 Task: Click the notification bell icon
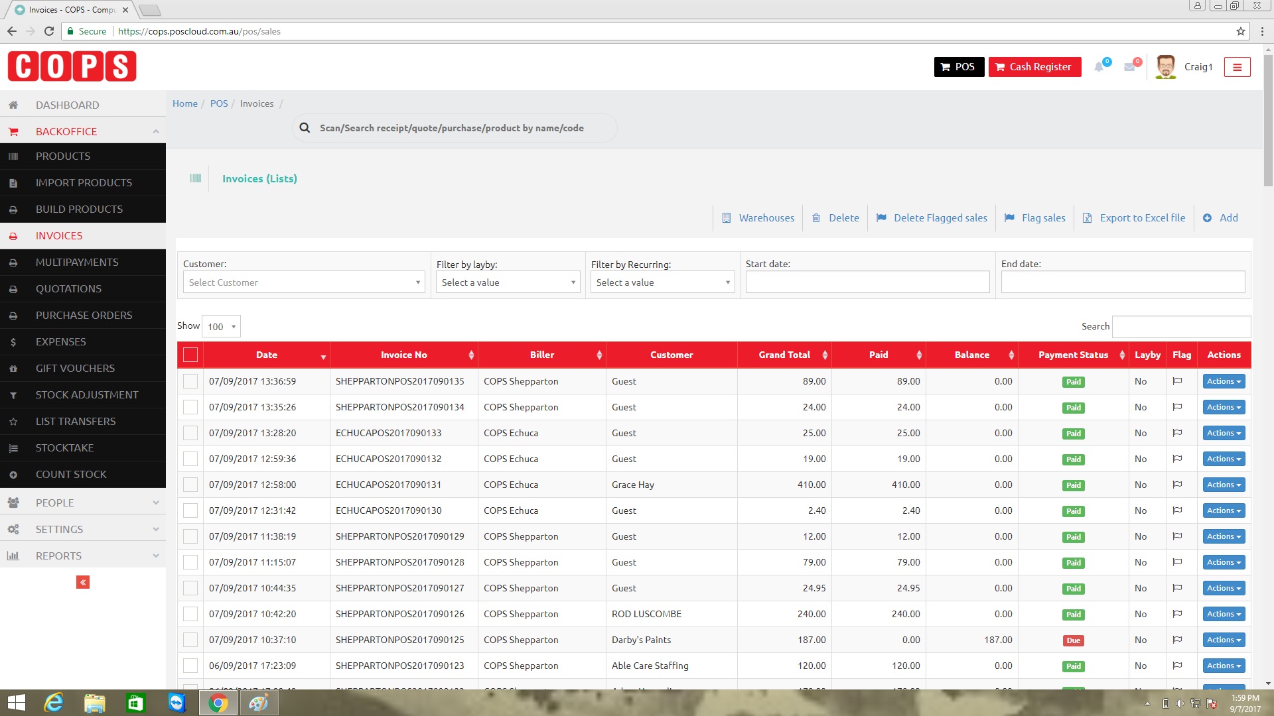(x=1099, y=67)
